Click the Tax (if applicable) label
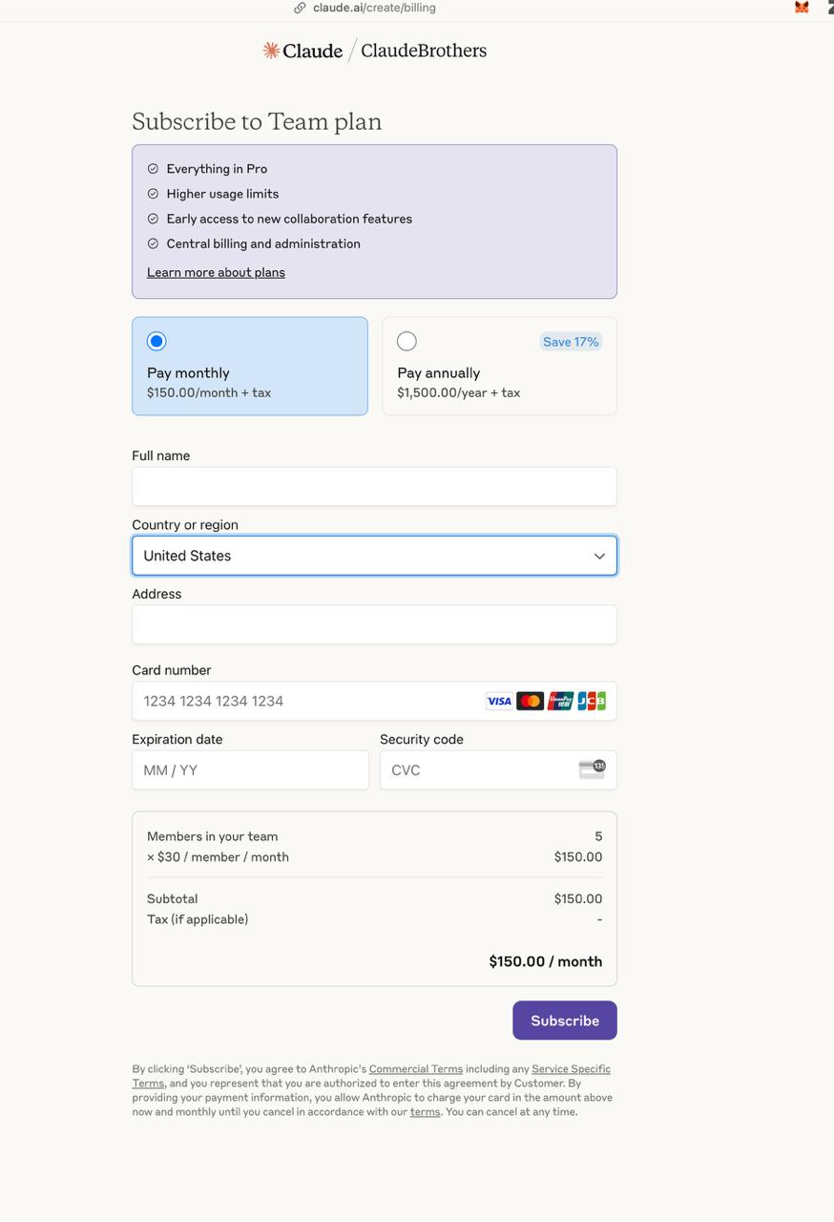This screenshot has width=834, height=1222. [198, 919]
